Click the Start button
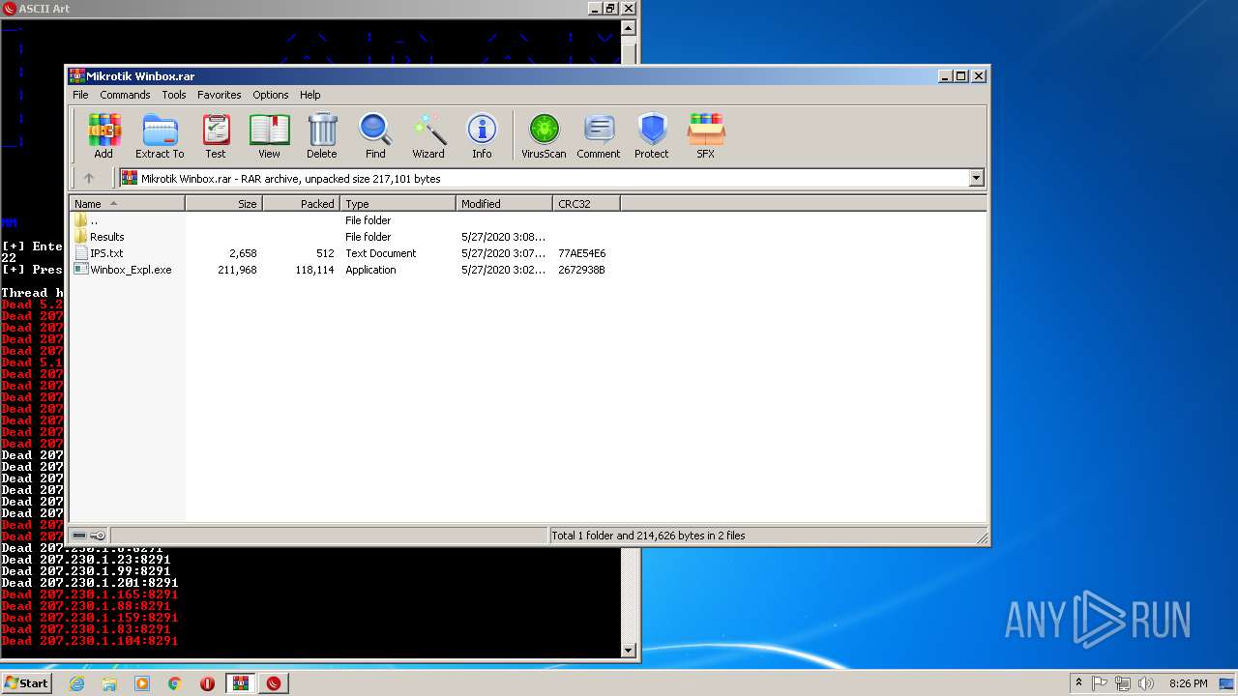Viewport: 1238px width, 696px height. click(x=27, y=683)
